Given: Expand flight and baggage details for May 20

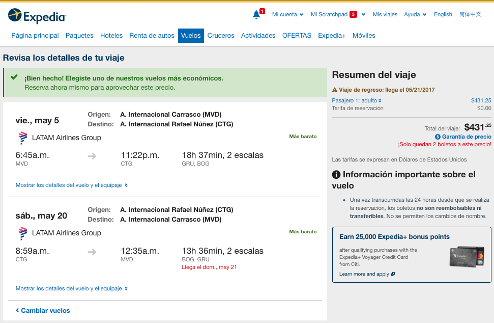Looking at the screenshot, I should pyautogui.click(x=72, y=289).
